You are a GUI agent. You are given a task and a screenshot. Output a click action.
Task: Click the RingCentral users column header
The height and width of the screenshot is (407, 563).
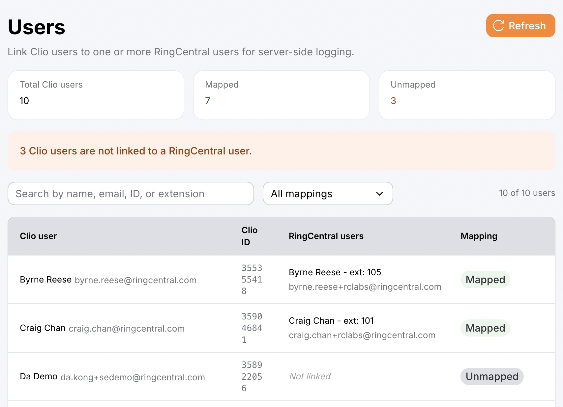[x=326, y=236]
